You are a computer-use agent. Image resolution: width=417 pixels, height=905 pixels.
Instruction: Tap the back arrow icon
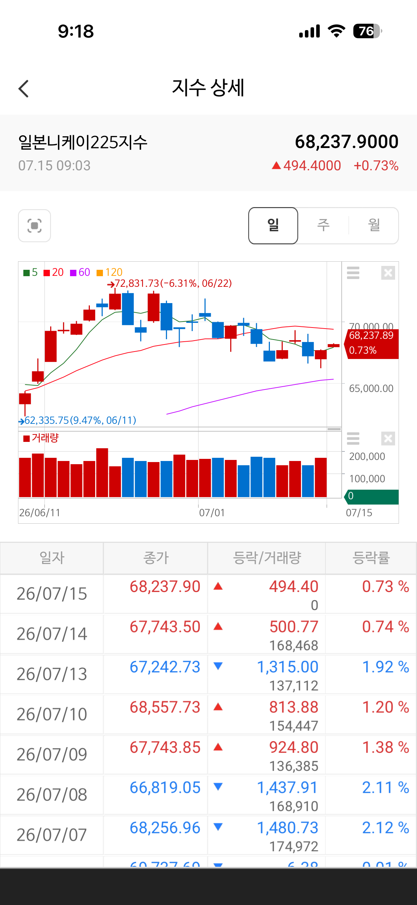coord(23,89)
